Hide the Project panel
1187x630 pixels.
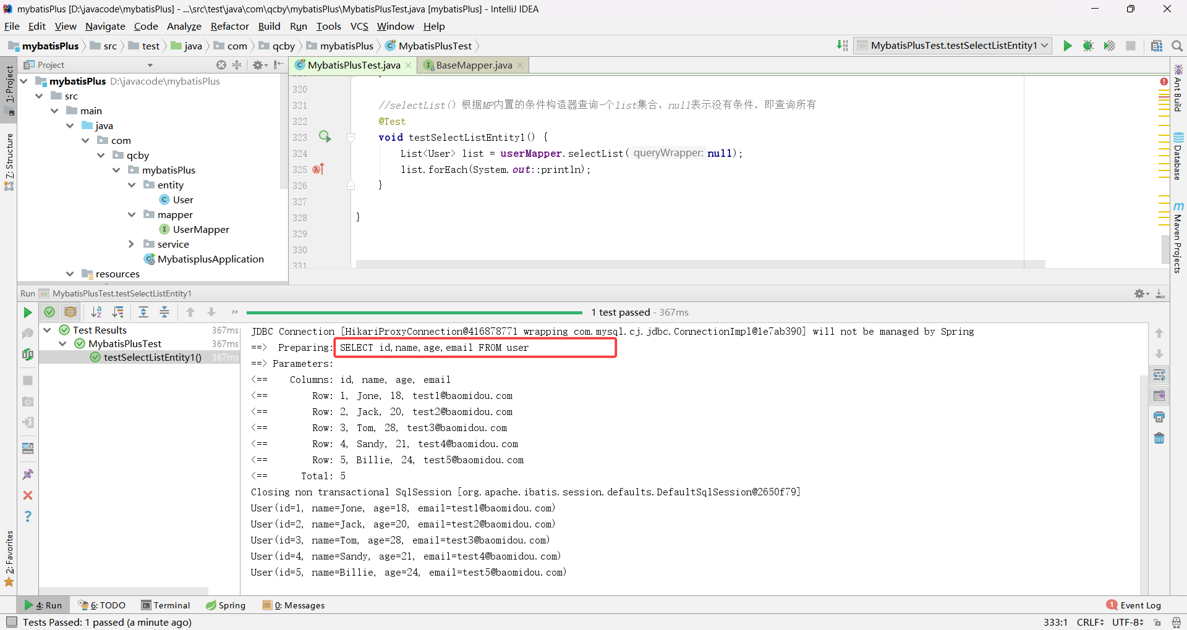point(278,65)
